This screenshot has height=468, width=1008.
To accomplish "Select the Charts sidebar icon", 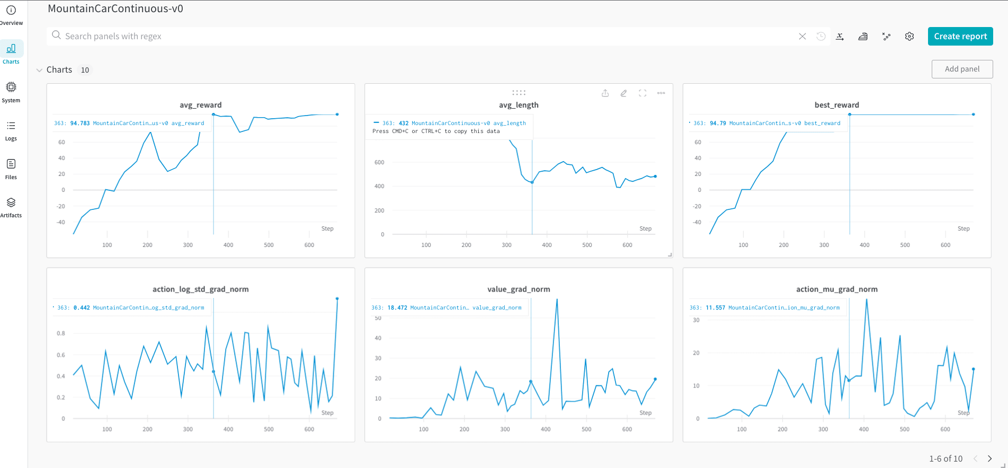I will [x=11, y=49].
